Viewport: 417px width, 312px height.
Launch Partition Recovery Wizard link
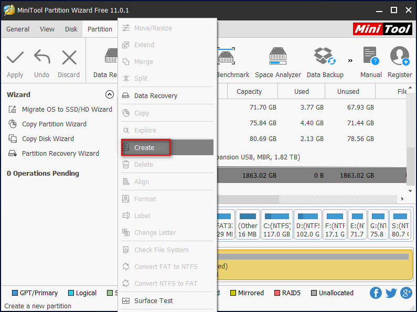tap(60, 153)
